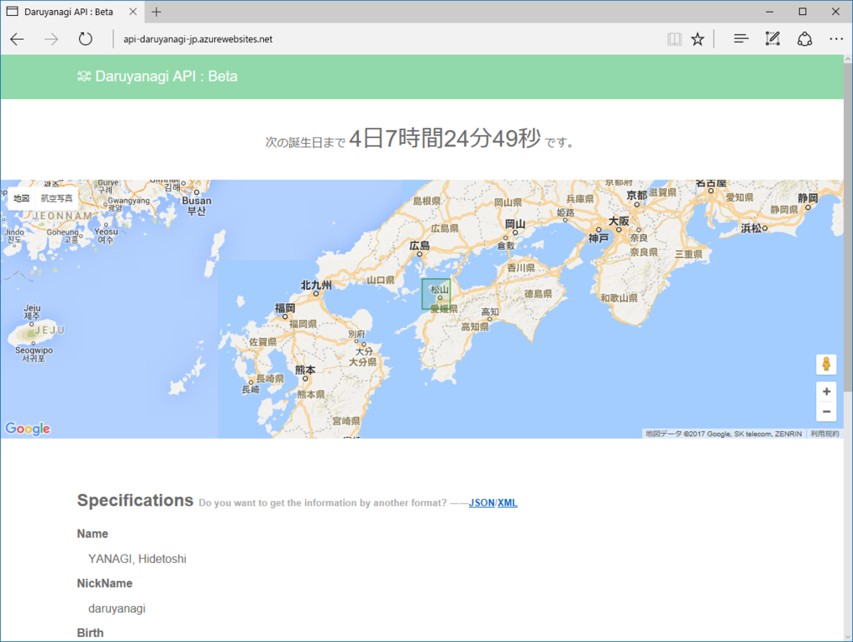Click the NickName field label
Image resolution: width=853 pixels, height=642 pixels.
pos(104,583)
